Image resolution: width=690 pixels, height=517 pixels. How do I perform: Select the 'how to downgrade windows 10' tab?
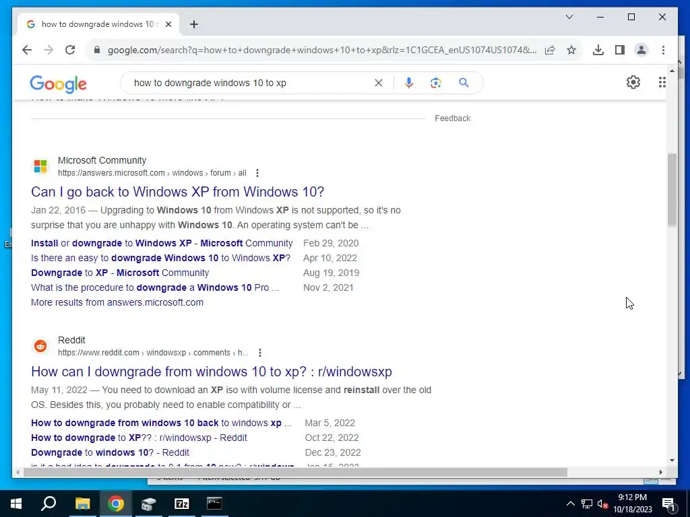[98, 24]
